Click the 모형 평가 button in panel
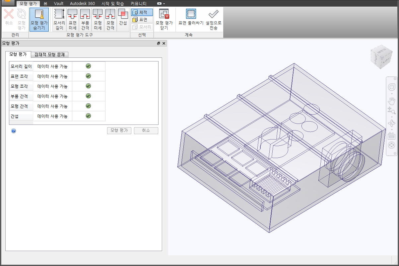 click(119, 131)
